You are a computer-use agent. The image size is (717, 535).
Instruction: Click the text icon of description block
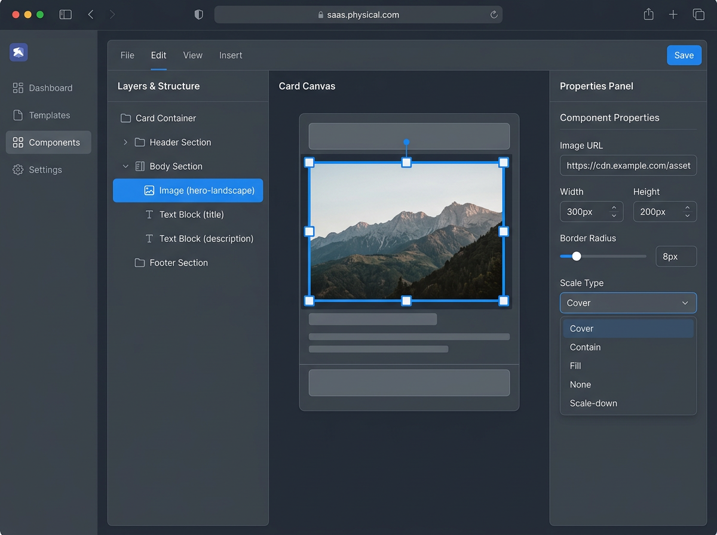[149, 238]
